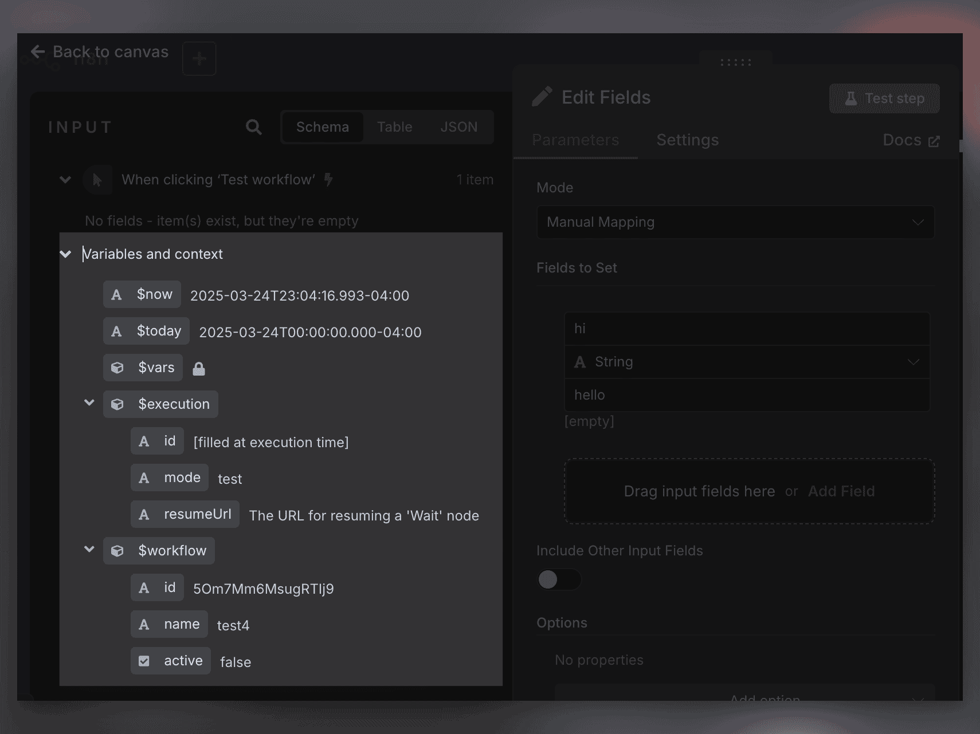Click the cube icon next to $execution
This screenshot has width=980, height=734.
pos(117,404)
